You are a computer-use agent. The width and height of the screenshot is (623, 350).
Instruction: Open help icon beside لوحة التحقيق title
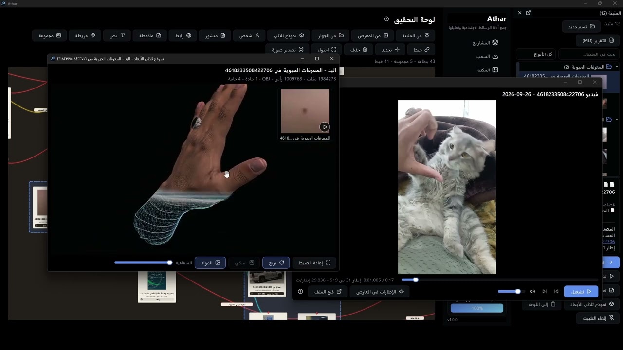[386, 19]
